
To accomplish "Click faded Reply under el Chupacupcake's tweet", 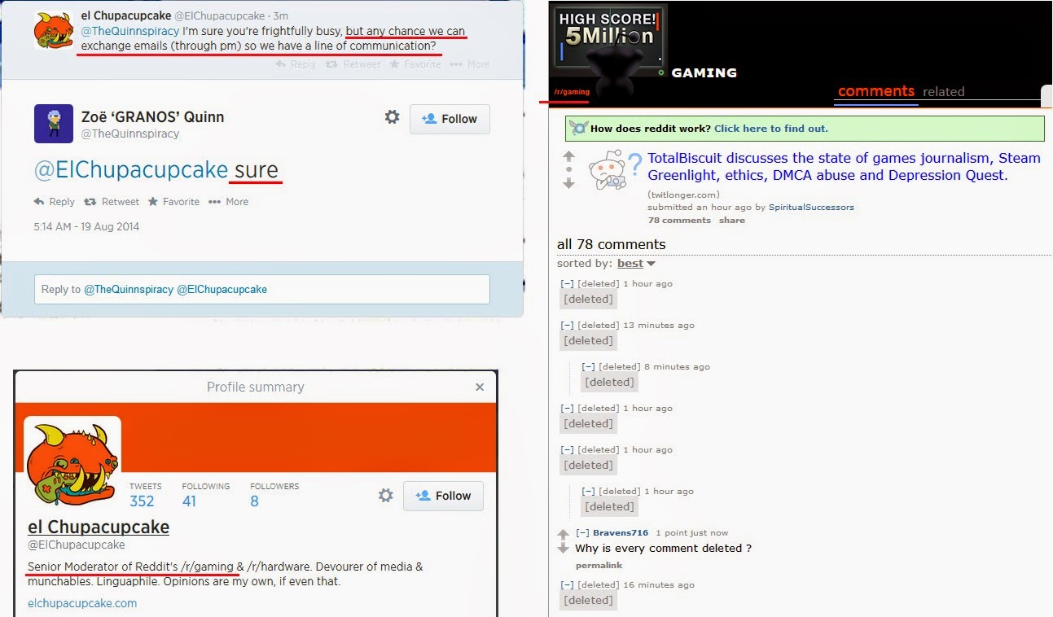I will tap(296, 64).
